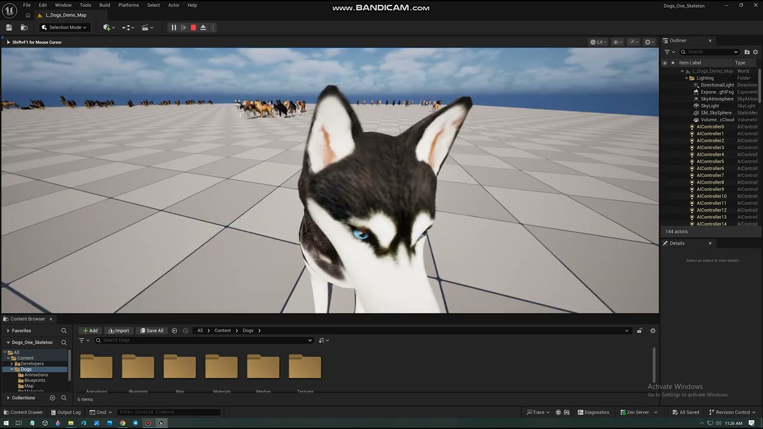Expand the Collections section
763x429 pixels.
(x=8, y=397)
